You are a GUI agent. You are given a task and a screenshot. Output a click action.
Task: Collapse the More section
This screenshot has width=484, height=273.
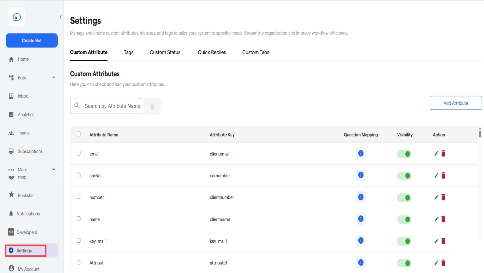[53, 169]
